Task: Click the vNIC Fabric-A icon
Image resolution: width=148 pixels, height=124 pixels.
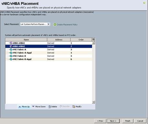Action: pos(11,49)
